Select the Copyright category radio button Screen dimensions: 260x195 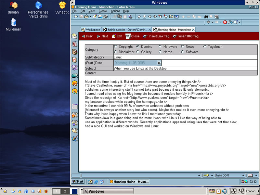115,46
